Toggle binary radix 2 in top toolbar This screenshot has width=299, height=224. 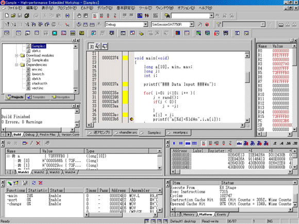click(x=115, y=15)
